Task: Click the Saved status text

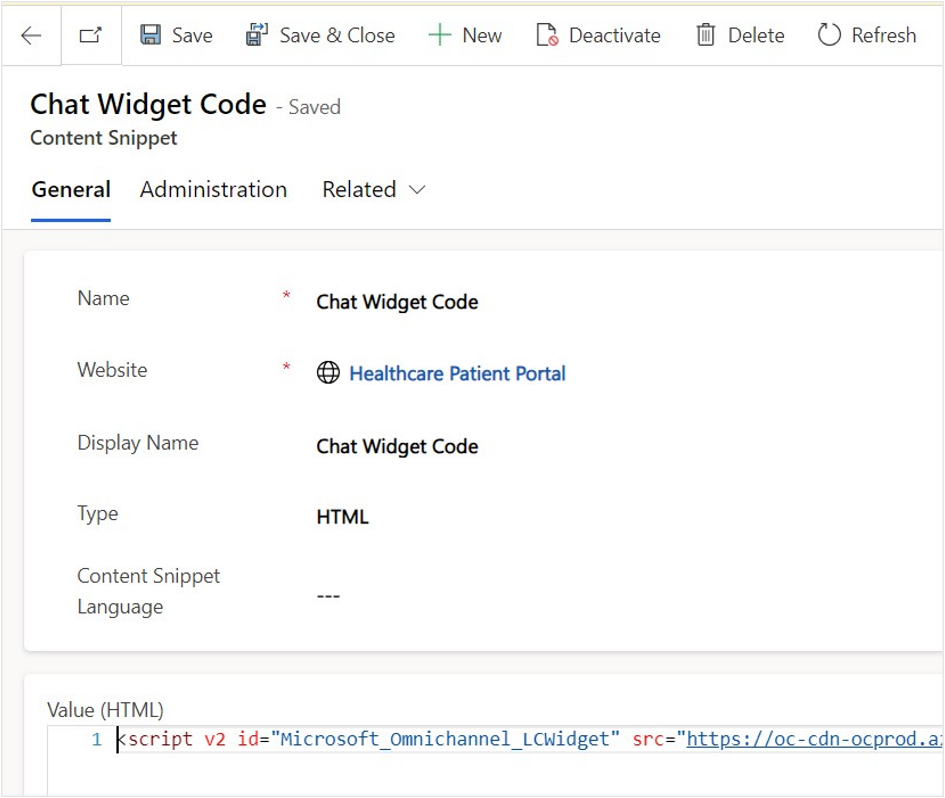Action: coord(315,107)
